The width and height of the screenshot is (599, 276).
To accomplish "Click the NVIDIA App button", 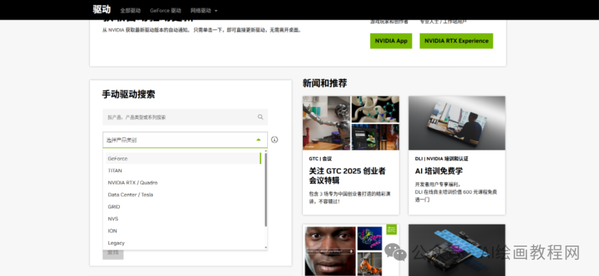I will tap(391, 41).
